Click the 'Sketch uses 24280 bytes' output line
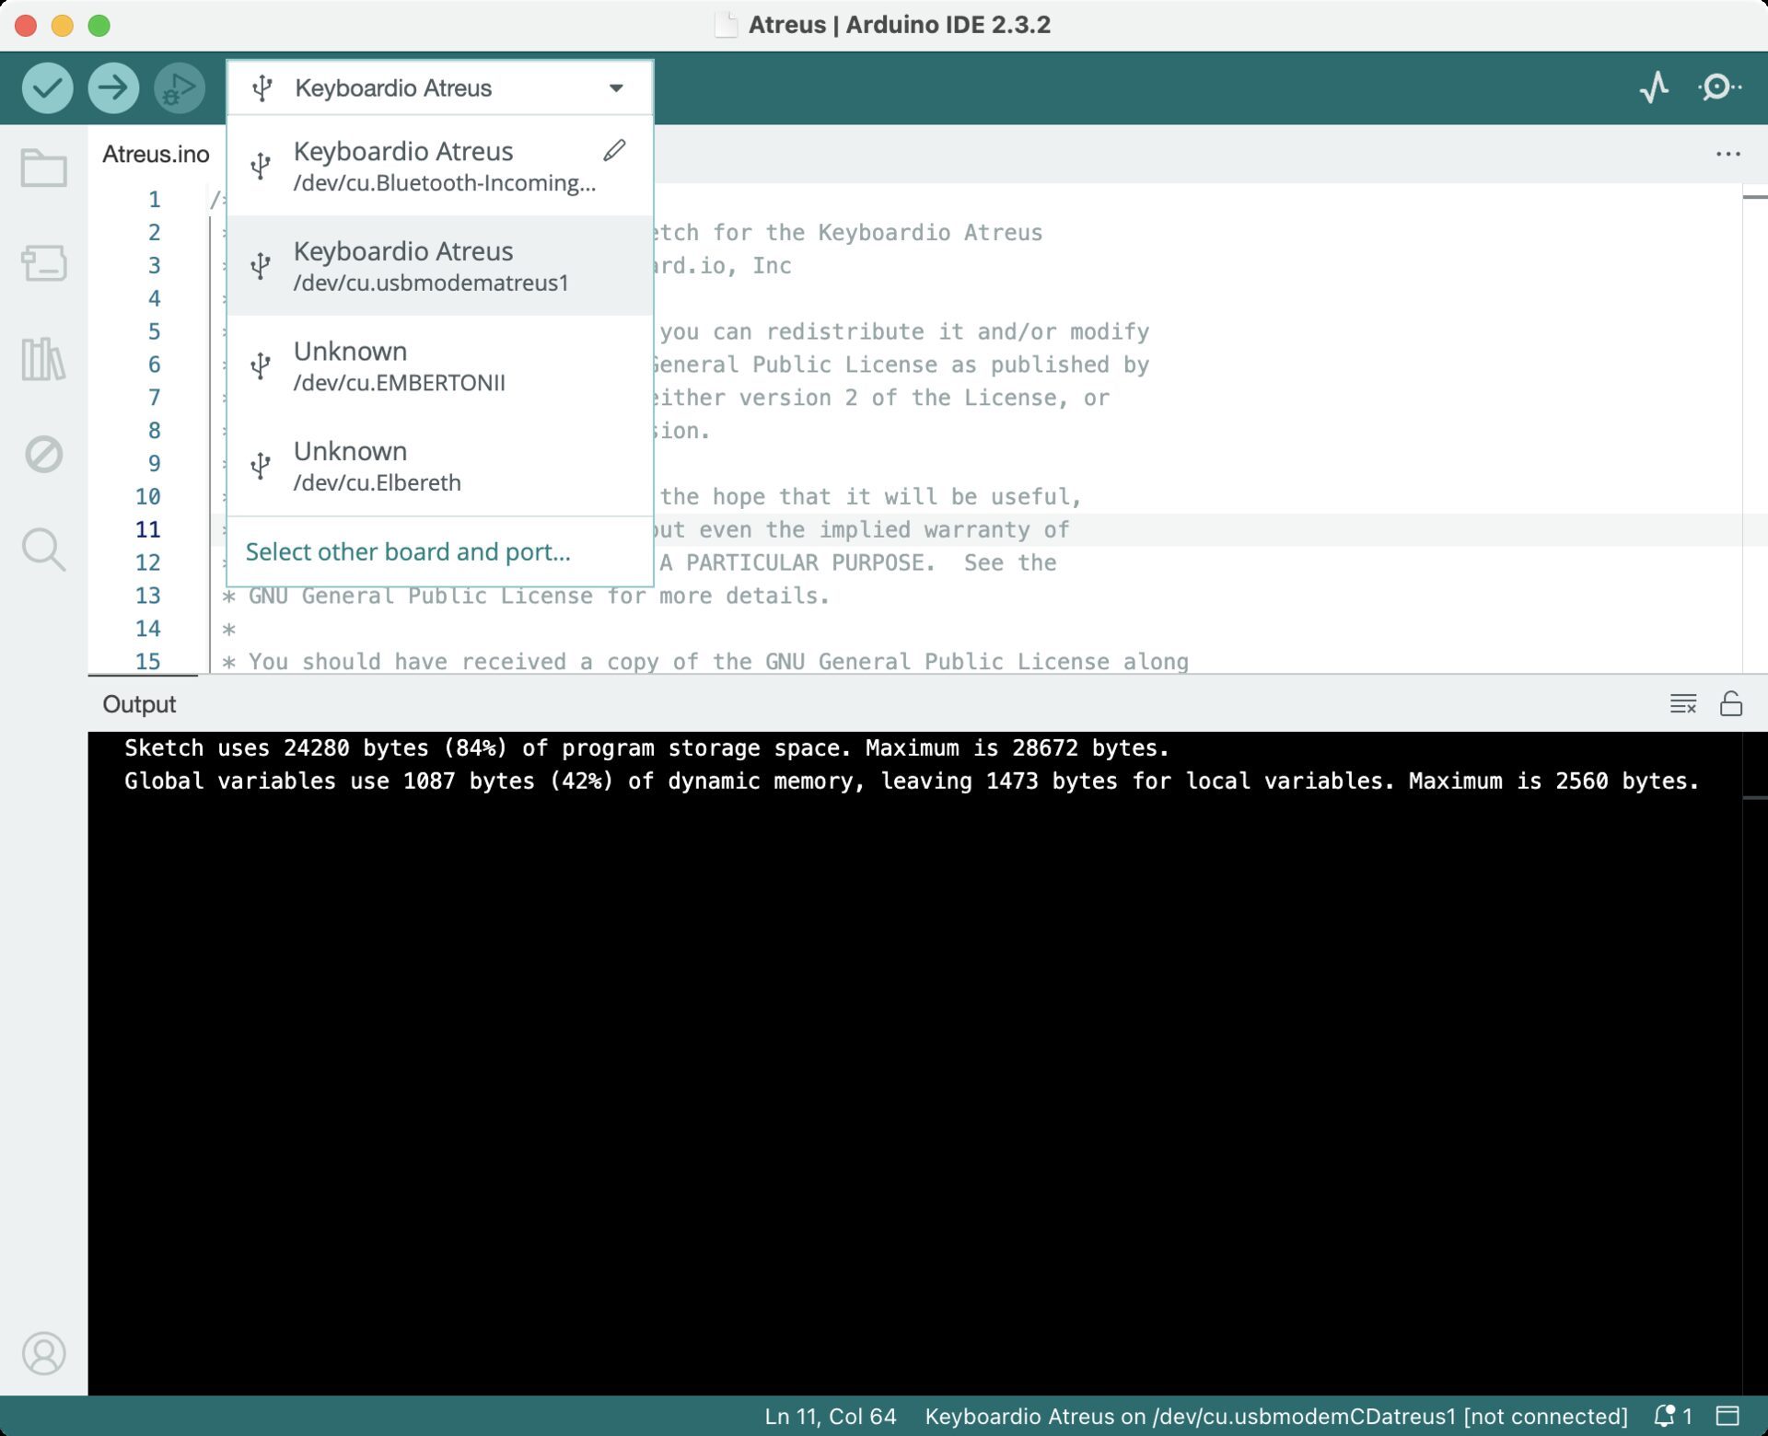This screenshot has height=1436, width=1768. [646, 748]
